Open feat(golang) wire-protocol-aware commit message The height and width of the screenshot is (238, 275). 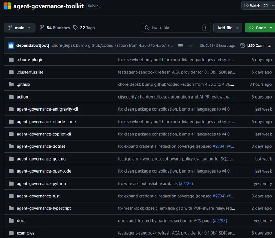click(176, 159)
